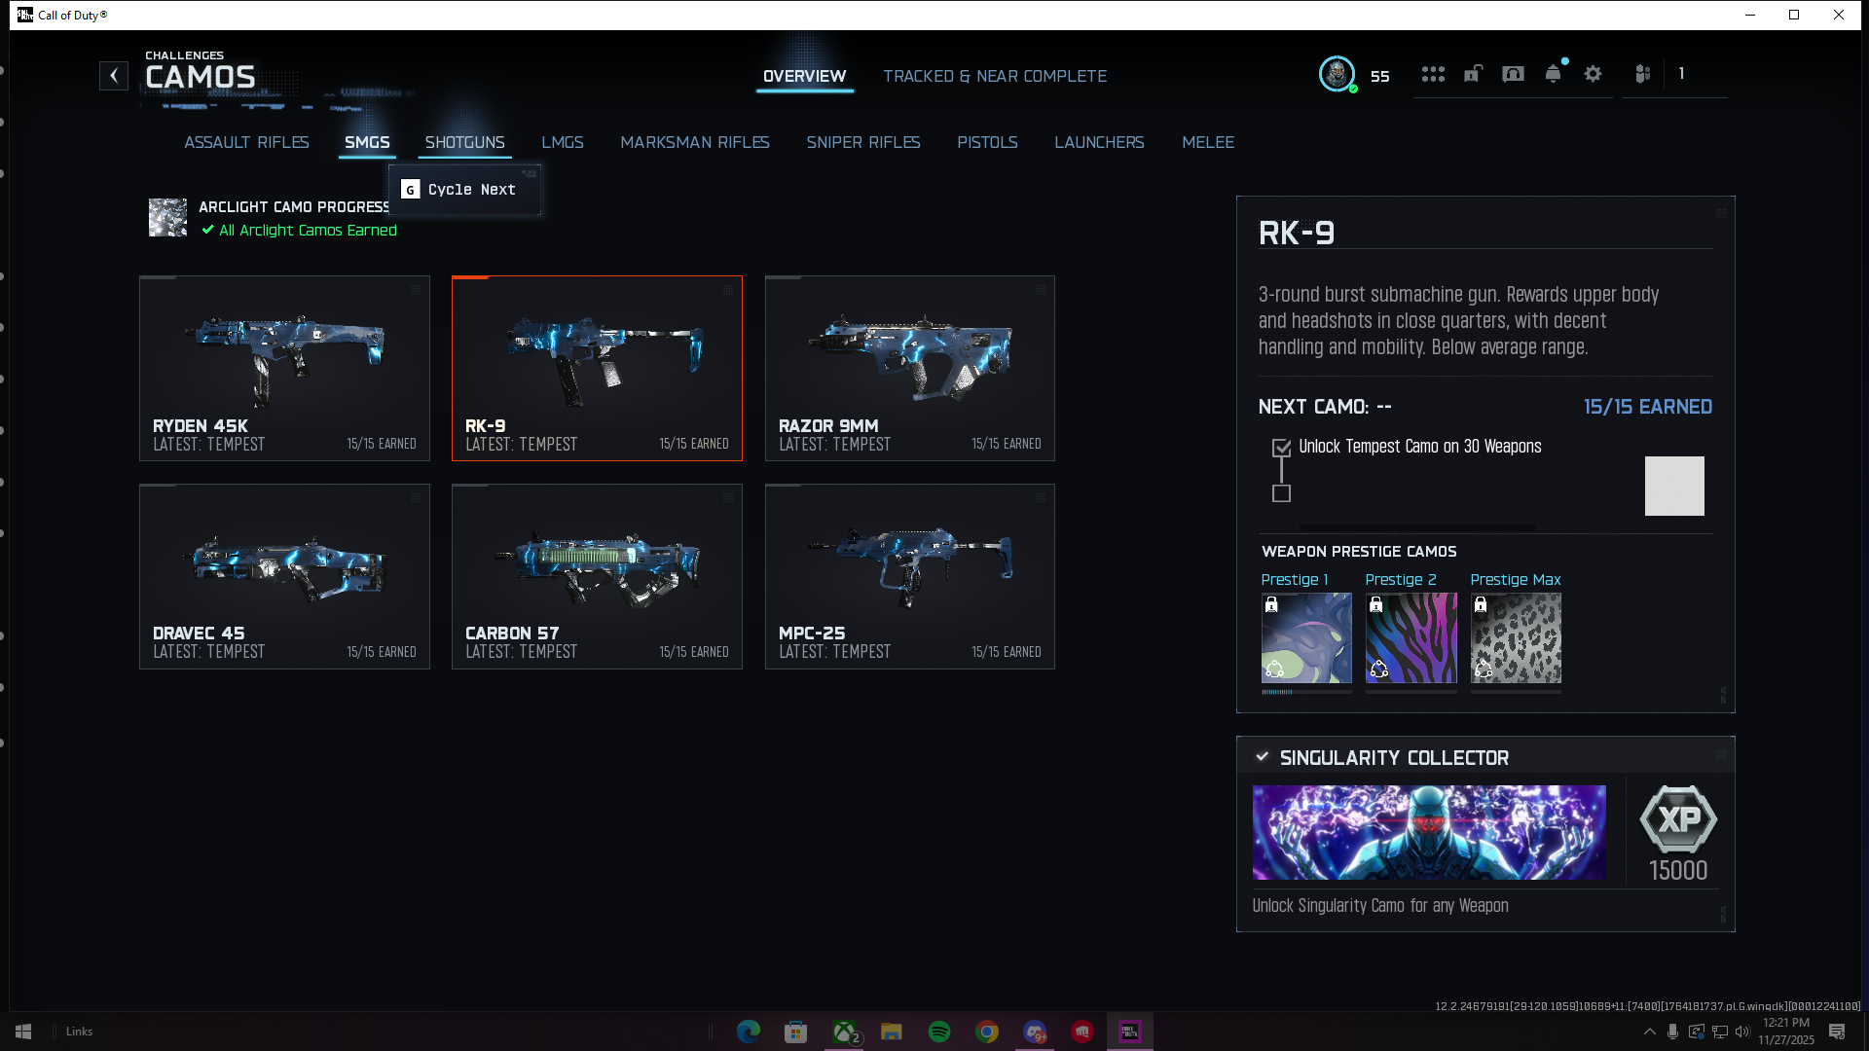Open Spotify from the taskbar
Viewport: 1869px width, 1051px height.
939,1032
